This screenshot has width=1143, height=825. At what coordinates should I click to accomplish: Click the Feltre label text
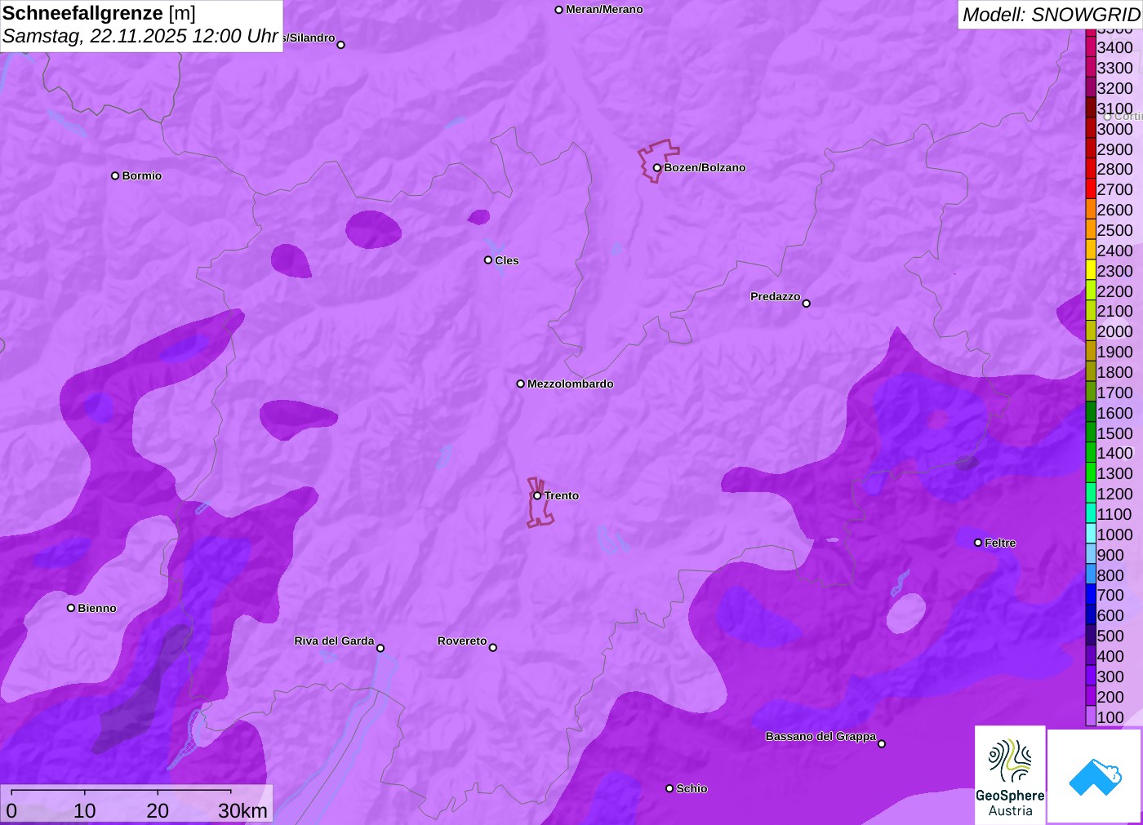(1000, 543)
